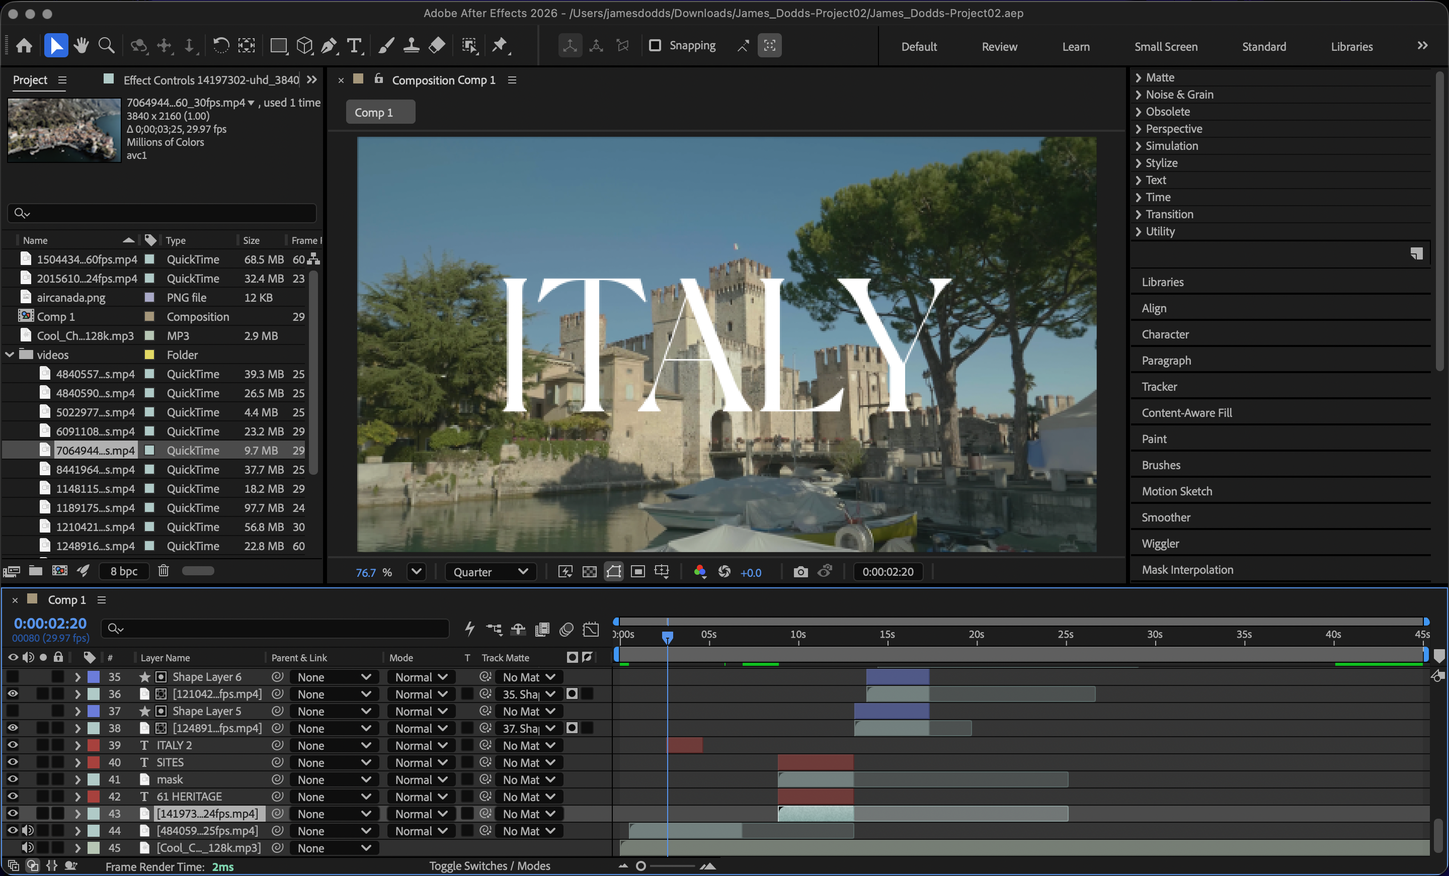Image resolution: width=1449 pixels, height=876 pixels.
Task: Switch to the Default workspace
Action: point(919,46)
